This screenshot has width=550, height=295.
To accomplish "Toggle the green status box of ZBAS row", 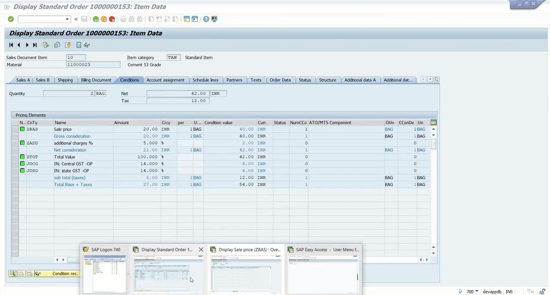I will [22, 129].
